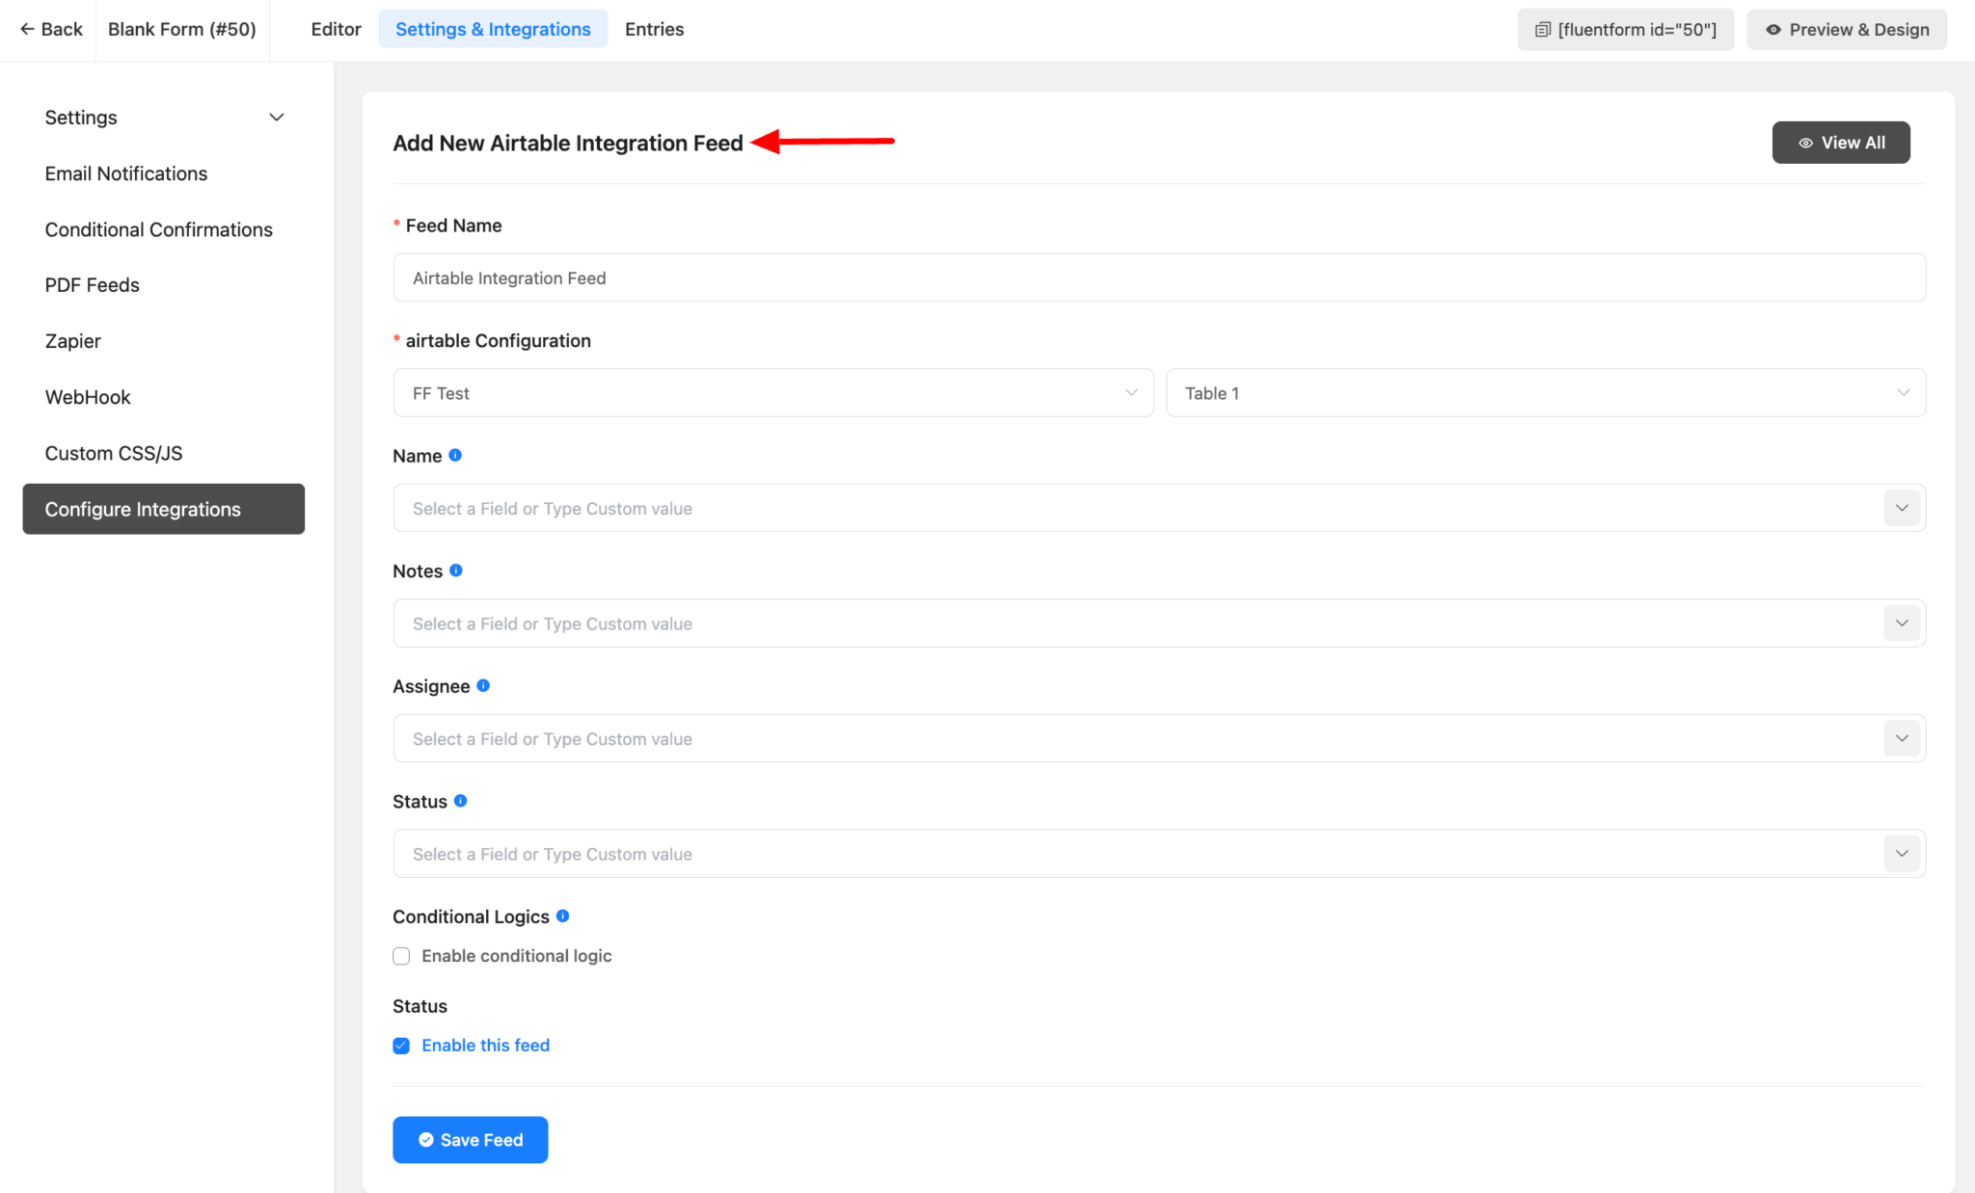
Task: Open the info tooltip beside Notes
Action: (x=458, y=570)
